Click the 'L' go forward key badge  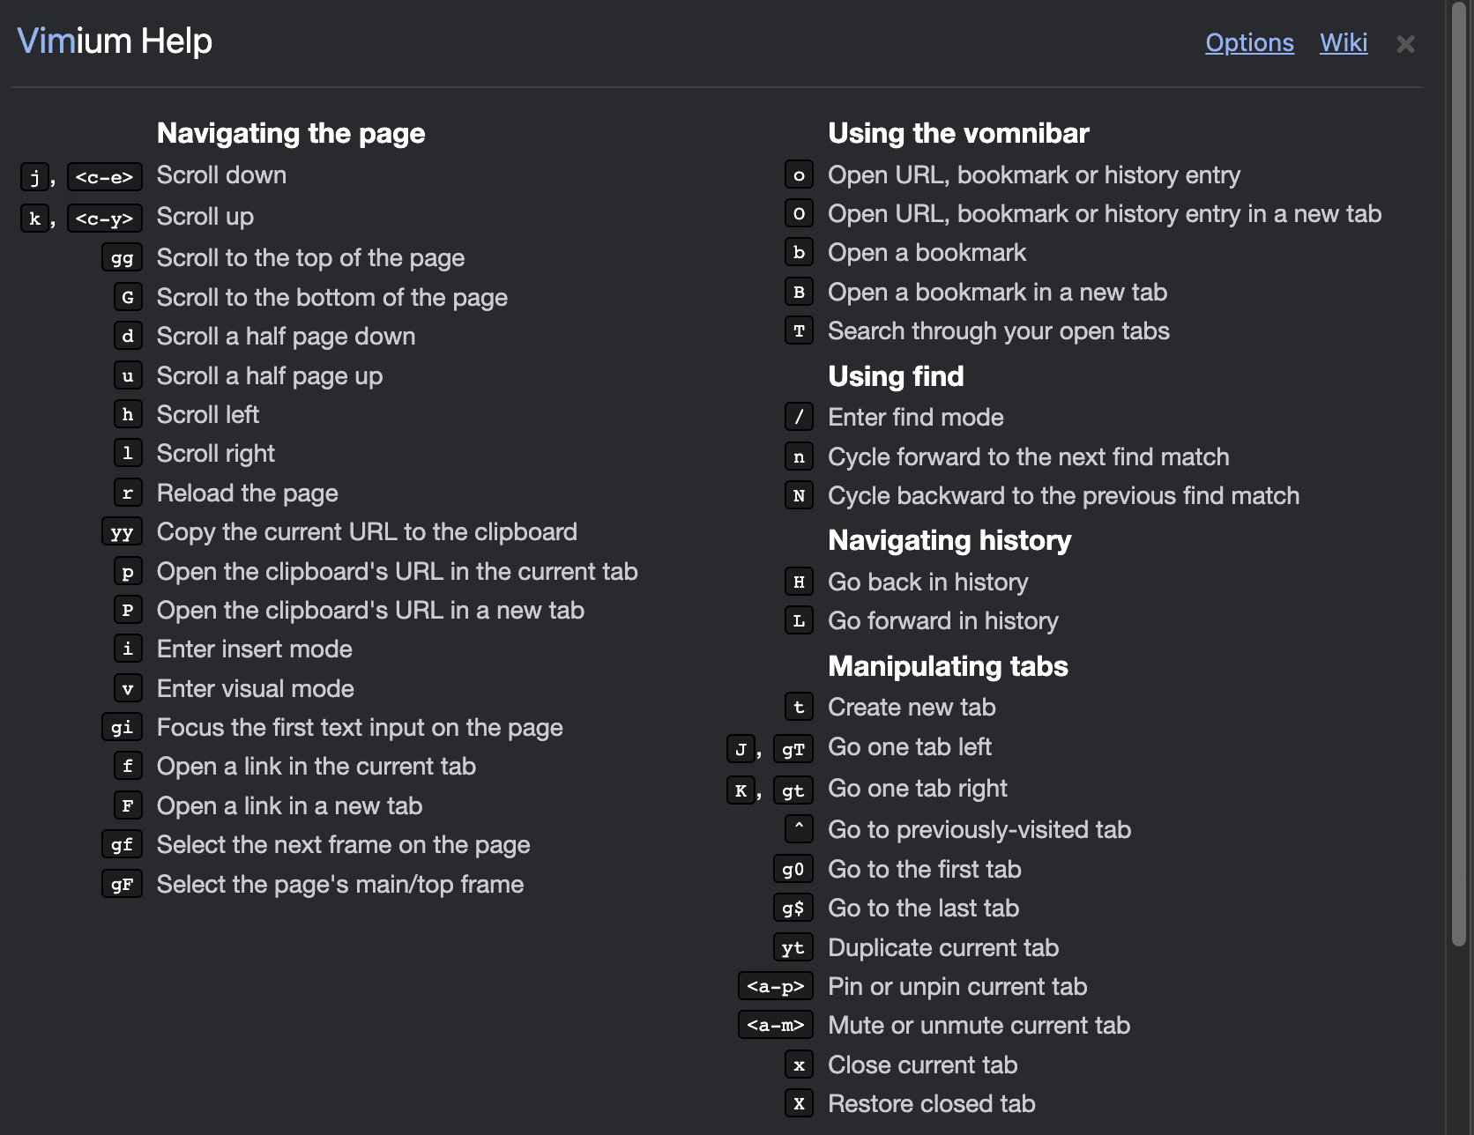pyautogui.click(x=799, y=620)
